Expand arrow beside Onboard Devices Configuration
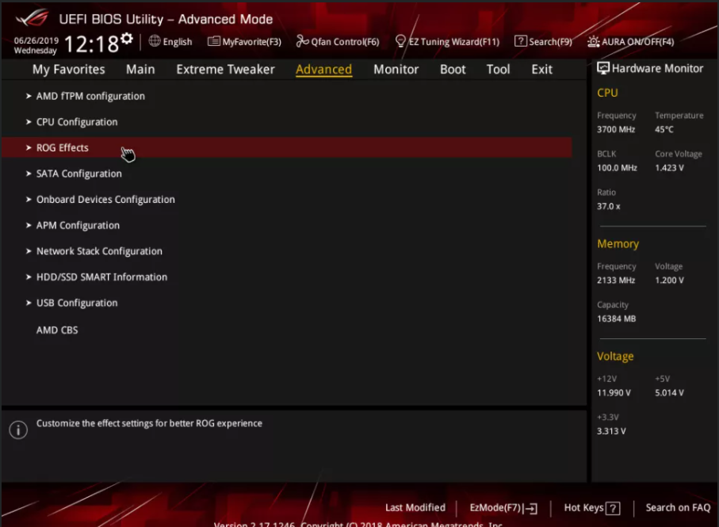 29,200
